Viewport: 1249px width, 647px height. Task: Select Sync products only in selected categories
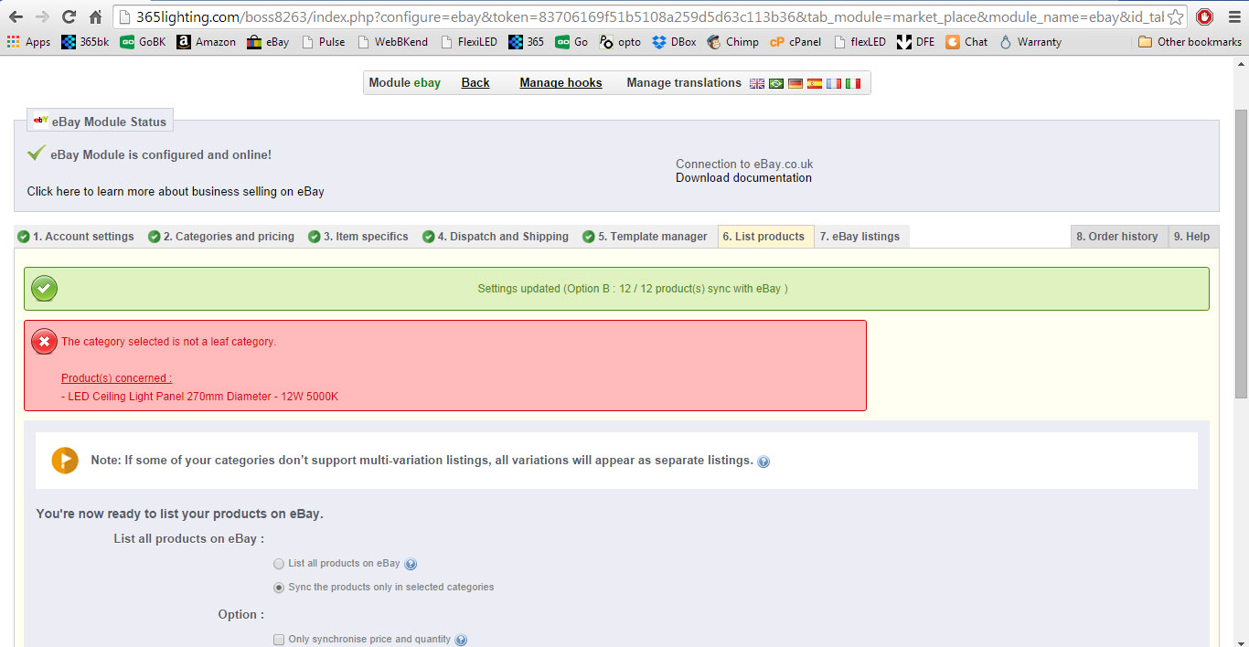click(x=279, y=587)
